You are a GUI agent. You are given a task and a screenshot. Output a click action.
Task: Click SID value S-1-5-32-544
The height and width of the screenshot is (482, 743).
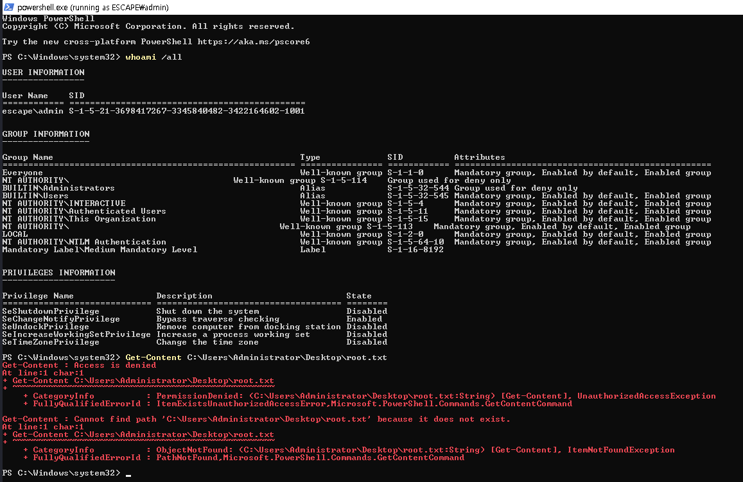pyautogui.click(x=418, y=188)
